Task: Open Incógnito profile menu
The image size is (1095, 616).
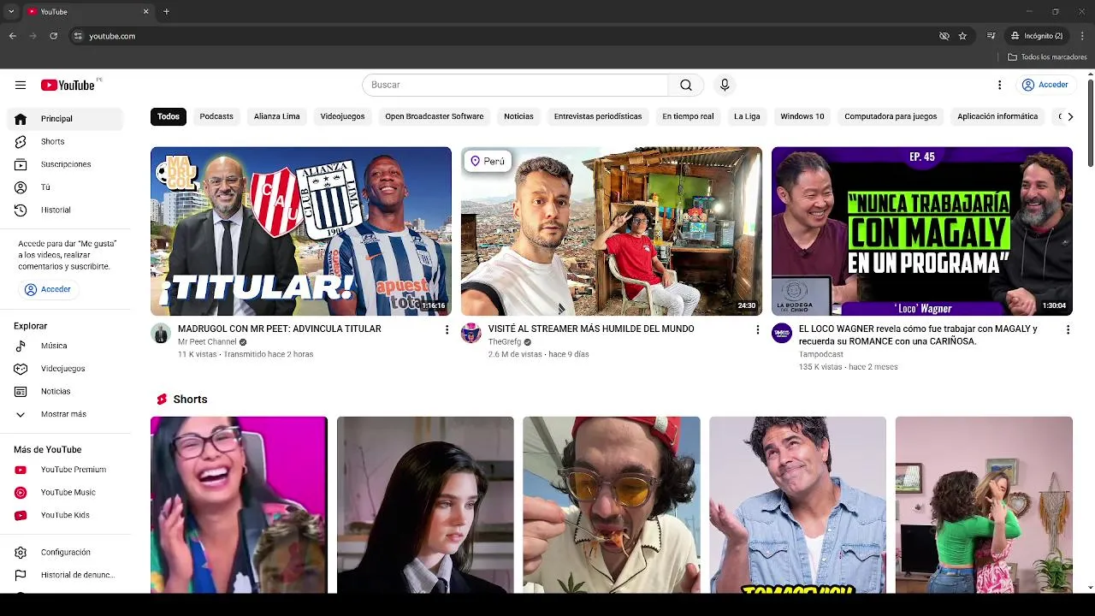Action: tap(1037, 36)
